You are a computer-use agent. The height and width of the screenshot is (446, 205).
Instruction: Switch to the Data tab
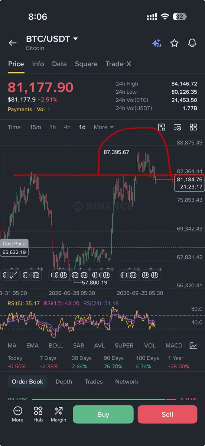tap(59, 64)
